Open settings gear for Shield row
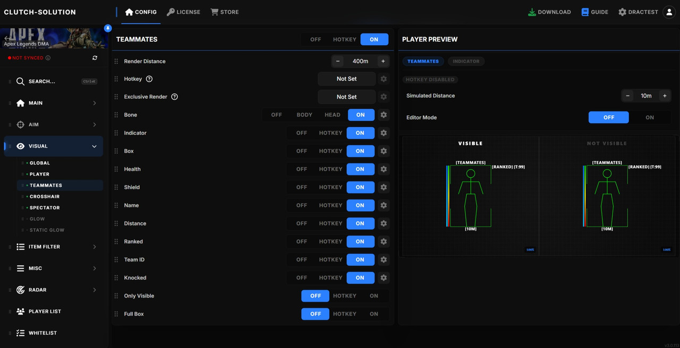This screenshot has height=348, width=680. click(x=384, y=187)
